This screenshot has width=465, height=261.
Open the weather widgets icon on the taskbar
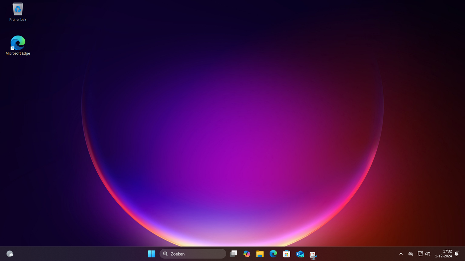(x=10, y=254)
